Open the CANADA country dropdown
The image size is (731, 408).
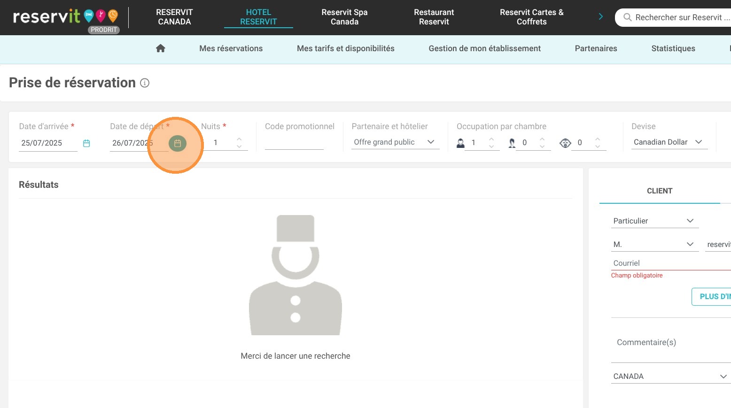(671, 376)
